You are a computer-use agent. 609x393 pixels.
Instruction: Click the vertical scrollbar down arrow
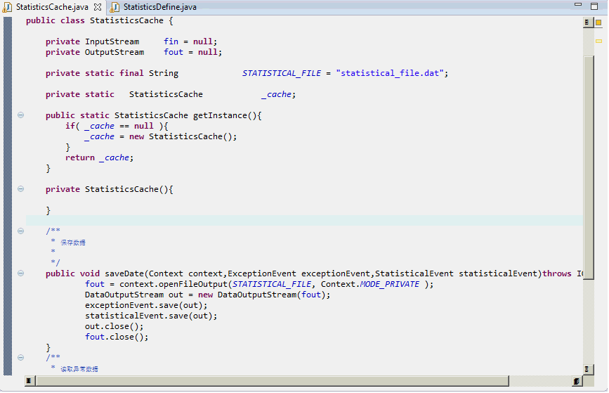pyautogui.click(x=588, y=369)
